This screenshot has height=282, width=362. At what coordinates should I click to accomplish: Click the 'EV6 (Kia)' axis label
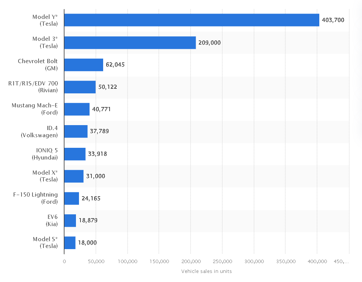click(52, 220)
